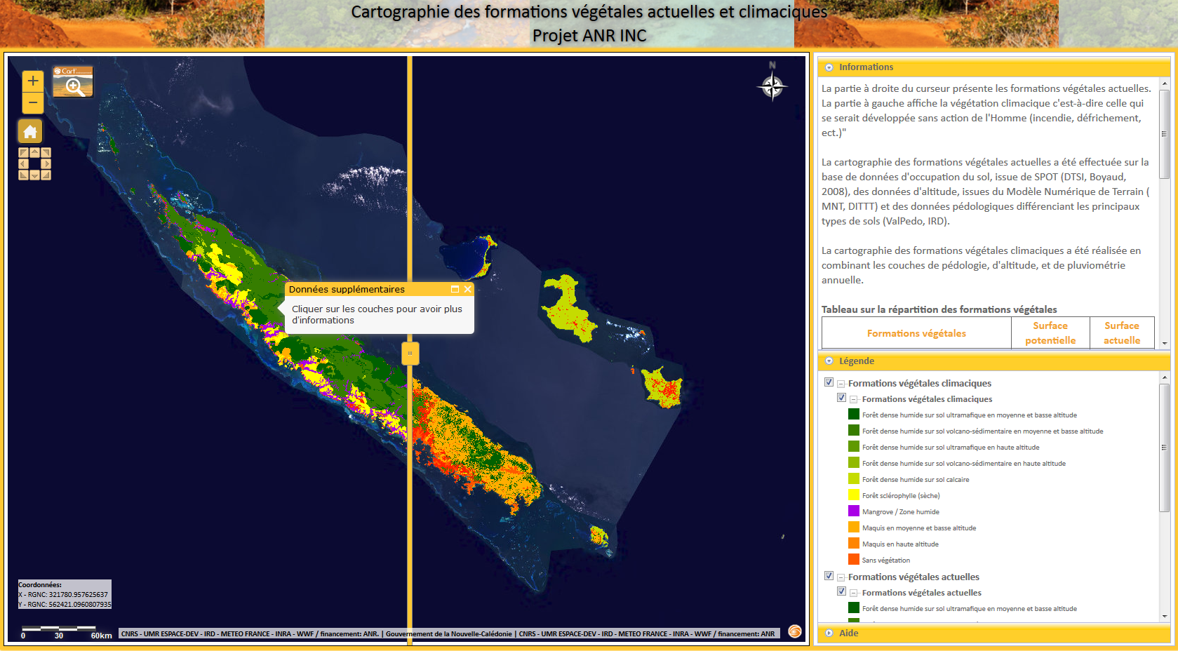Screen dimensions: 1178x651
Task: Toggle the nested Formations végétales climaciques sublayer checkbox
Action: coord(841,398)
